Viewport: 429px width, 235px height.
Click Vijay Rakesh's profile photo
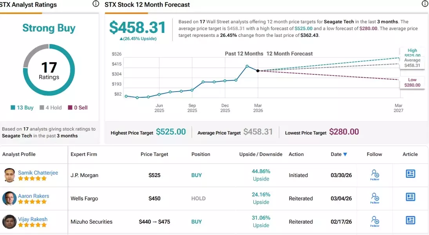click(x=9, y=222)
